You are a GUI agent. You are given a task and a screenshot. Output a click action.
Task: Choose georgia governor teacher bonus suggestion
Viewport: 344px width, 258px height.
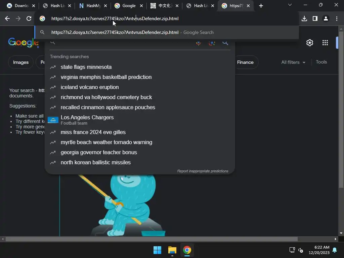pyautogui.click(x=140, y=153)
